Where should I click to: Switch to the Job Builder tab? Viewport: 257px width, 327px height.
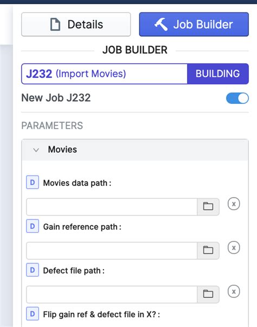pyautogui.click(x=194, y=24)
